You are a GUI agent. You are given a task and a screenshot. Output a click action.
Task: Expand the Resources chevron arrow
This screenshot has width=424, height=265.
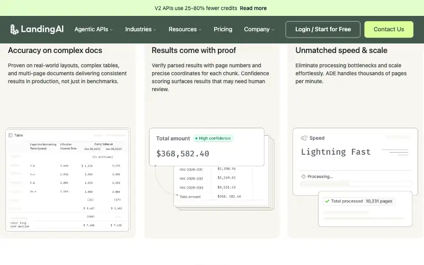pos(200,30)
